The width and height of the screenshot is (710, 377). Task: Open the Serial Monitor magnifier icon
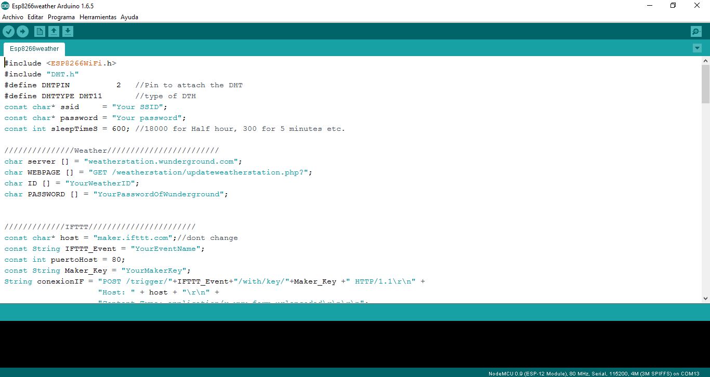coord(696,32)
